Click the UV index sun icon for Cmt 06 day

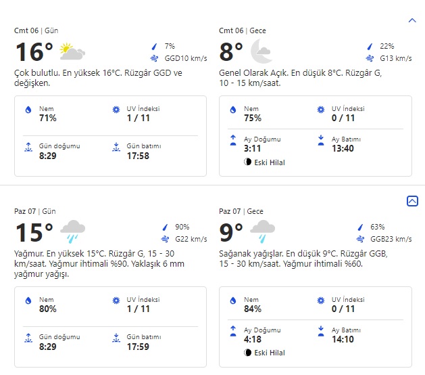(x=116, y=110)
